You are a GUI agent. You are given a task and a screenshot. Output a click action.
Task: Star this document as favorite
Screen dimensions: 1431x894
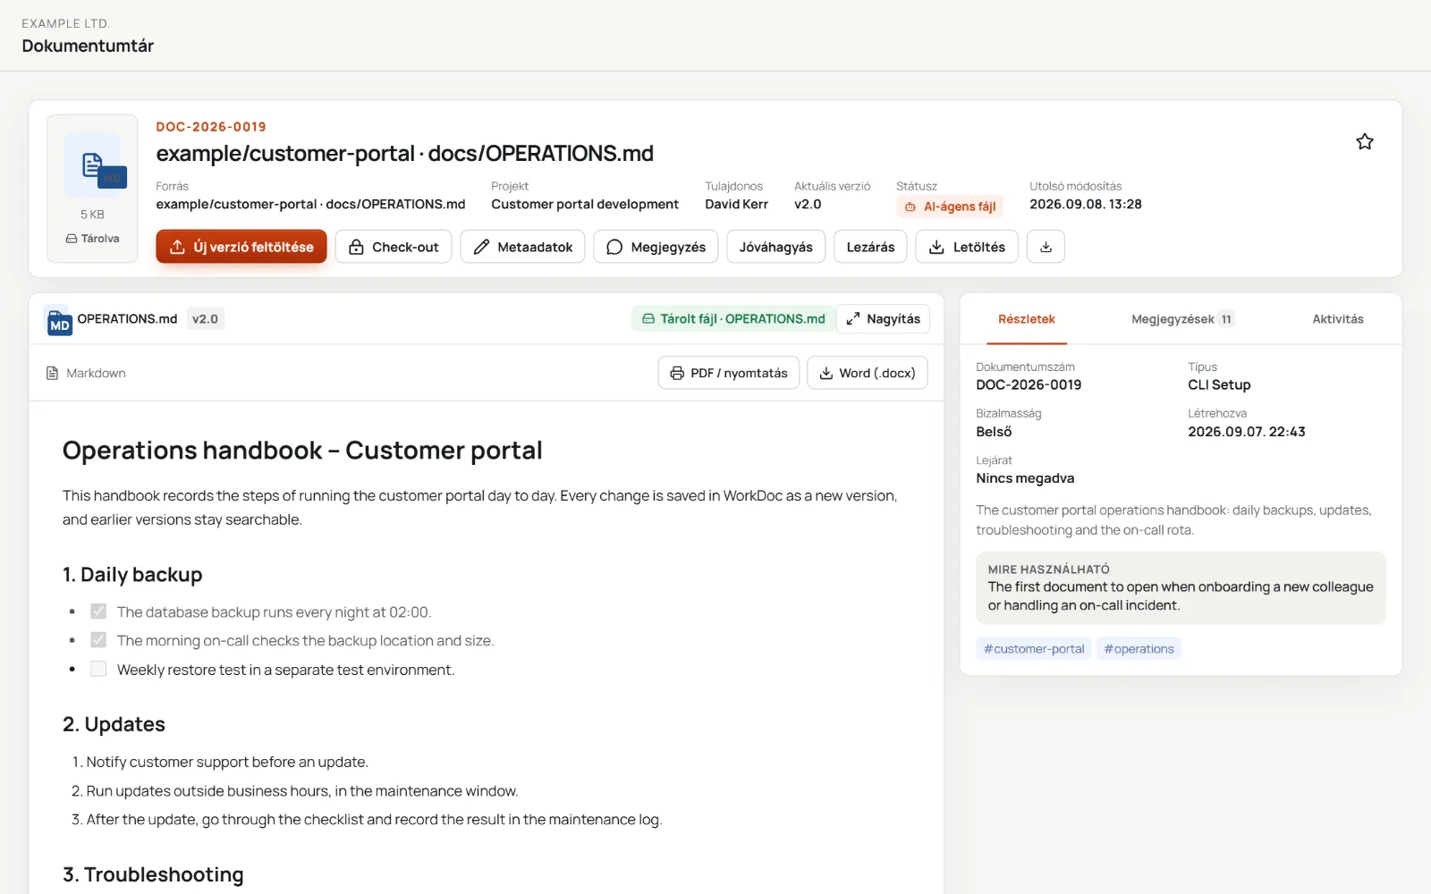1364,141
